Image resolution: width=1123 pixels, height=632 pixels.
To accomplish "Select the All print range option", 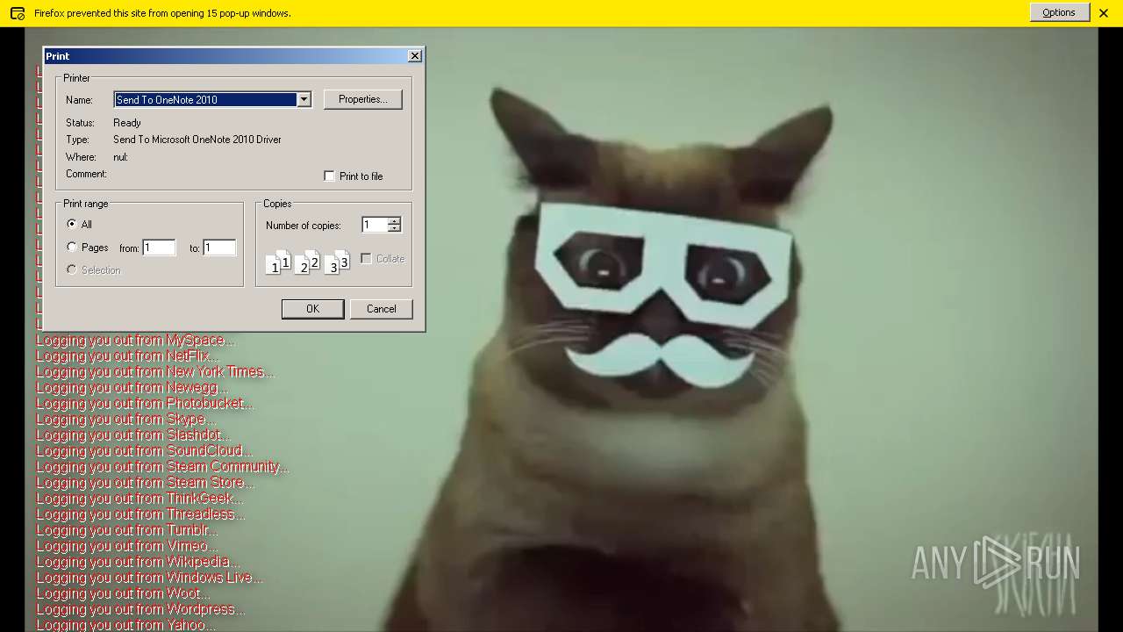I will coord(72,224).
